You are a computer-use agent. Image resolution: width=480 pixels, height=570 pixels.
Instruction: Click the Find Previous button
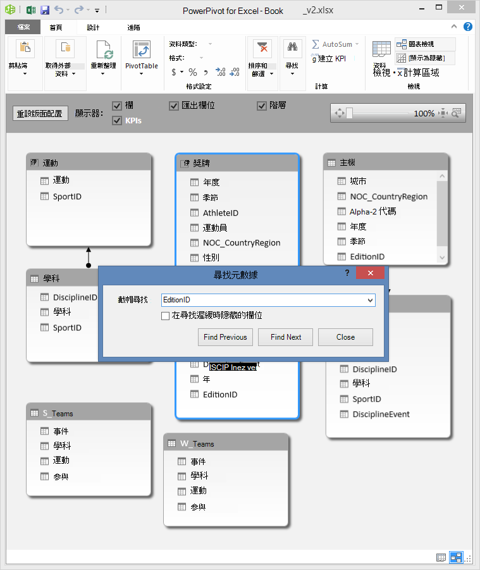(x=225, y=337)
